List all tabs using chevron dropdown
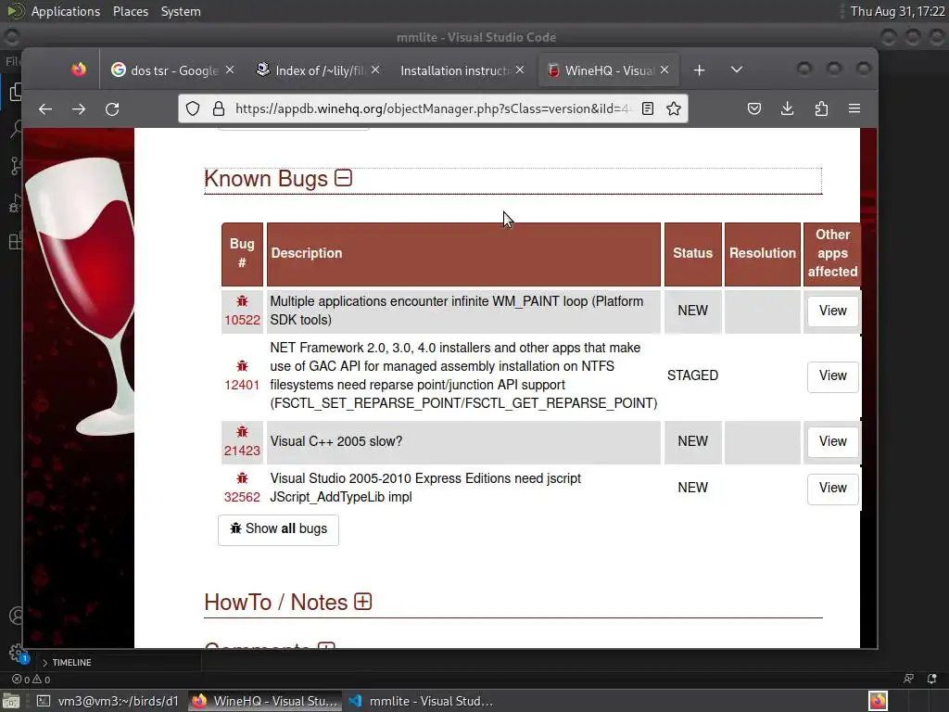 [x=737, y=70]
